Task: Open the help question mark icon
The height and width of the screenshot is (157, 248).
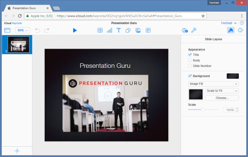Action: [242, 23]
